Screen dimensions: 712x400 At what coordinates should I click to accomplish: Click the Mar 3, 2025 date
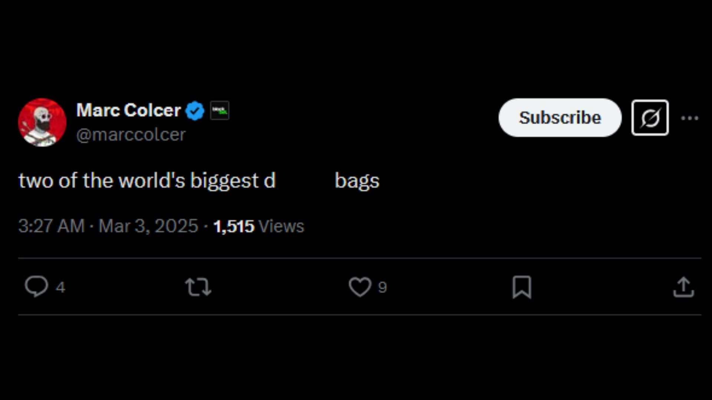(148, 226)
